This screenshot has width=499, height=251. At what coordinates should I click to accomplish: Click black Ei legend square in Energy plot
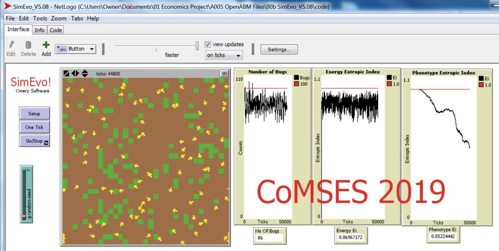point(390,78)
